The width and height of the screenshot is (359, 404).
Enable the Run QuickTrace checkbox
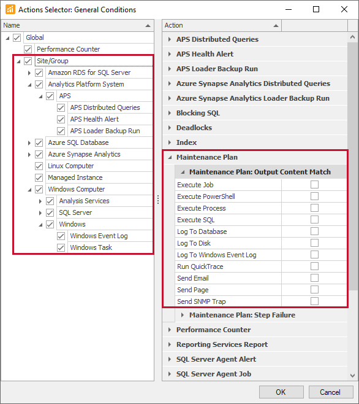point(314,266)
